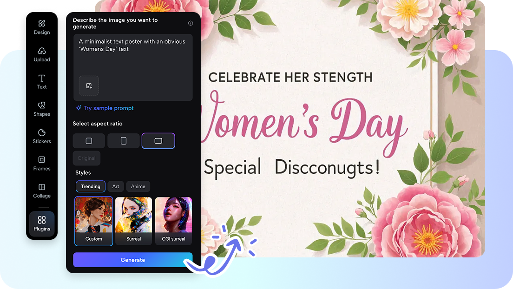The width and height of the screenshot is (513, 289).
Task: Select the Text tool icon
Action: [x=41, y=78]
